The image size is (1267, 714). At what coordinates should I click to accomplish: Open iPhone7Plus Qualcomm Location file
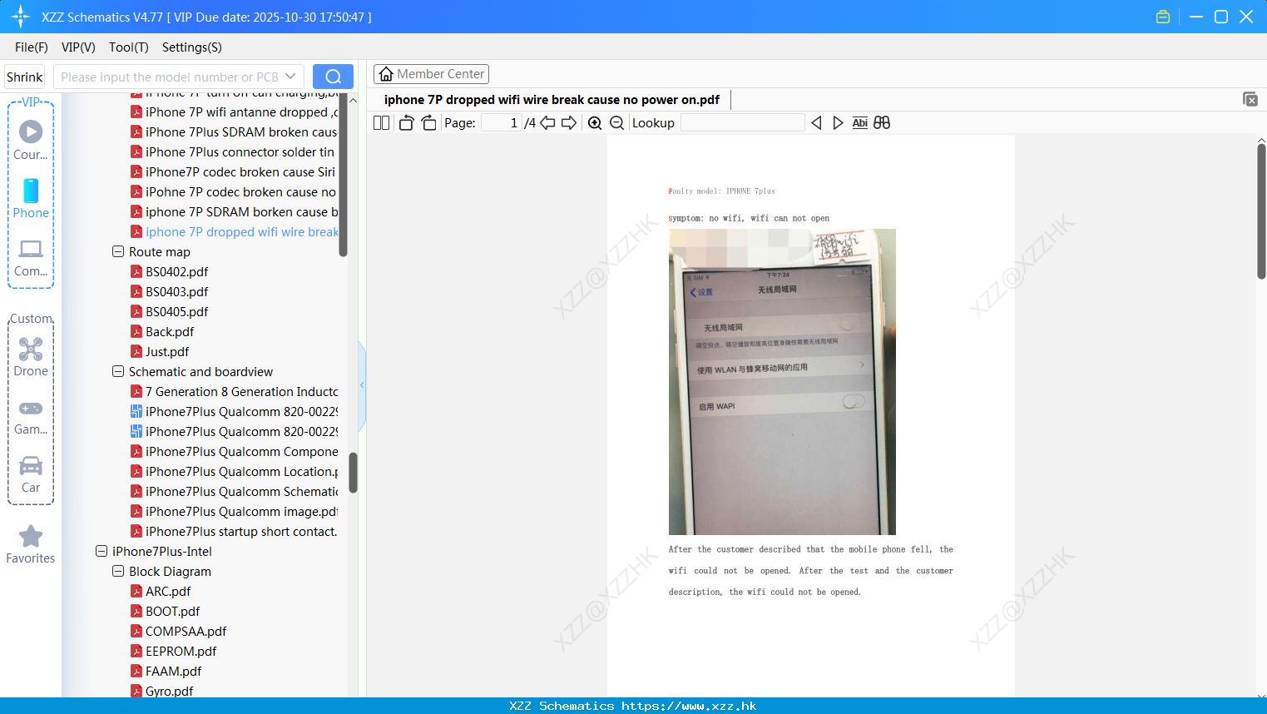click(x=235, y=471)
